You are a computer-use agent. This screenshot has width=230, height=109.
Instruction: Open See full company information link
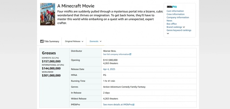(116, 54)
